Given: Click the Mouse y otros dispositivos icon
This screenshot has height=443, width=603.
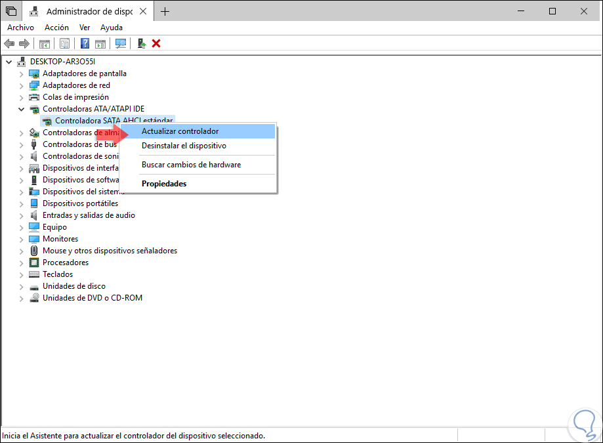Looking at the screenshot, I should click(x=34, y=251).
